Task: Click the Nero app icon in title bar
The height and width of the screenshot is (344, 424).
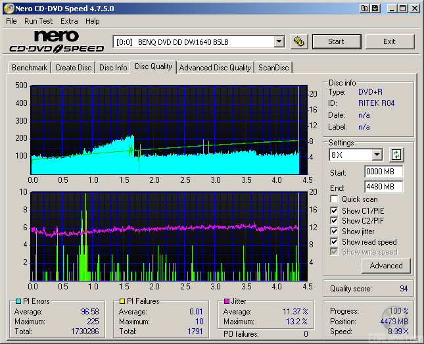Action: pyautogui.click(x=8, y=9)
